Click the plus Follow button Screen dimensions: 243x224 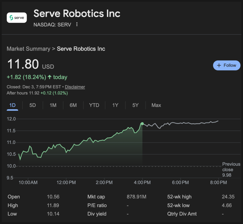[x=226, y=65]
